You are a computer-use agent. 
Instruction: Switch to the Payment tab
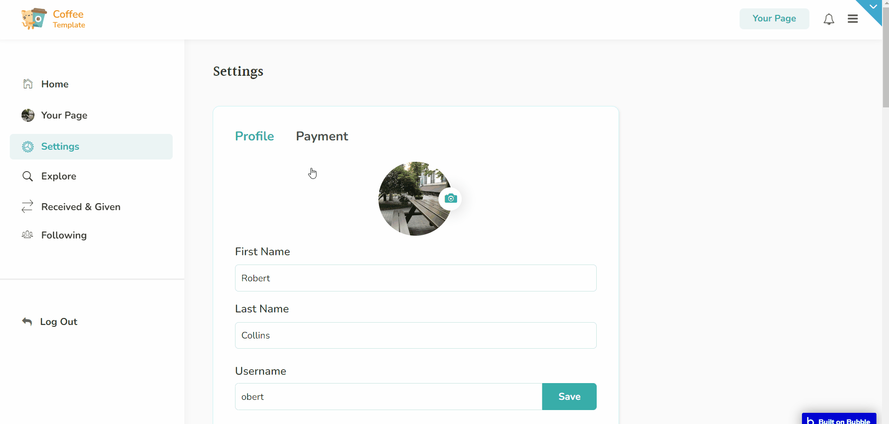(322, 136)
